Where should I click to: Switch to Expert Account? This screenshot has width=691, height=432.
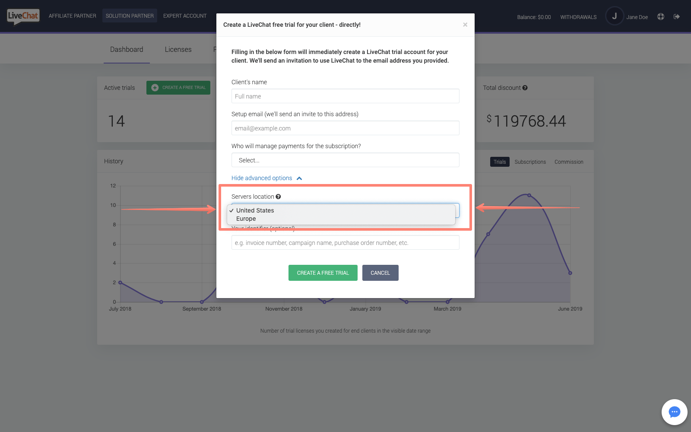185,16
